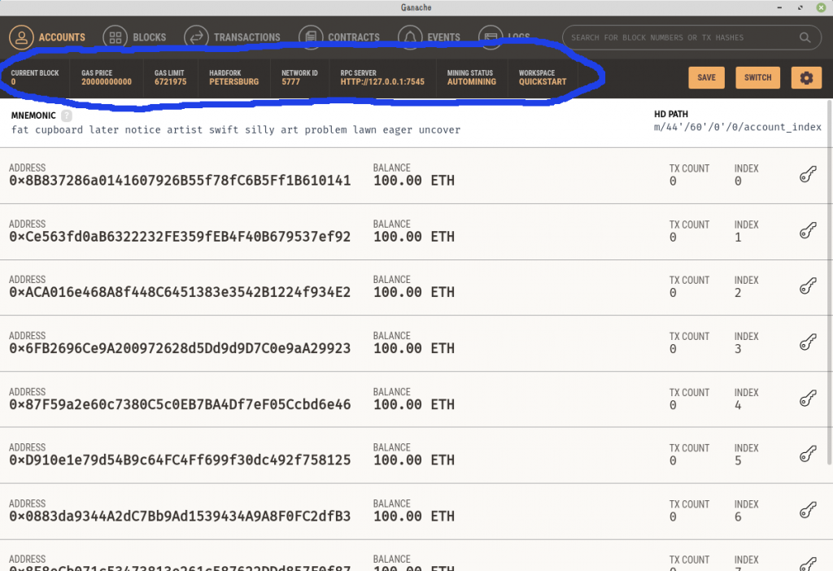Click the Events bell icon
Viewport: 833px width, 571px height.
[410, 37]
